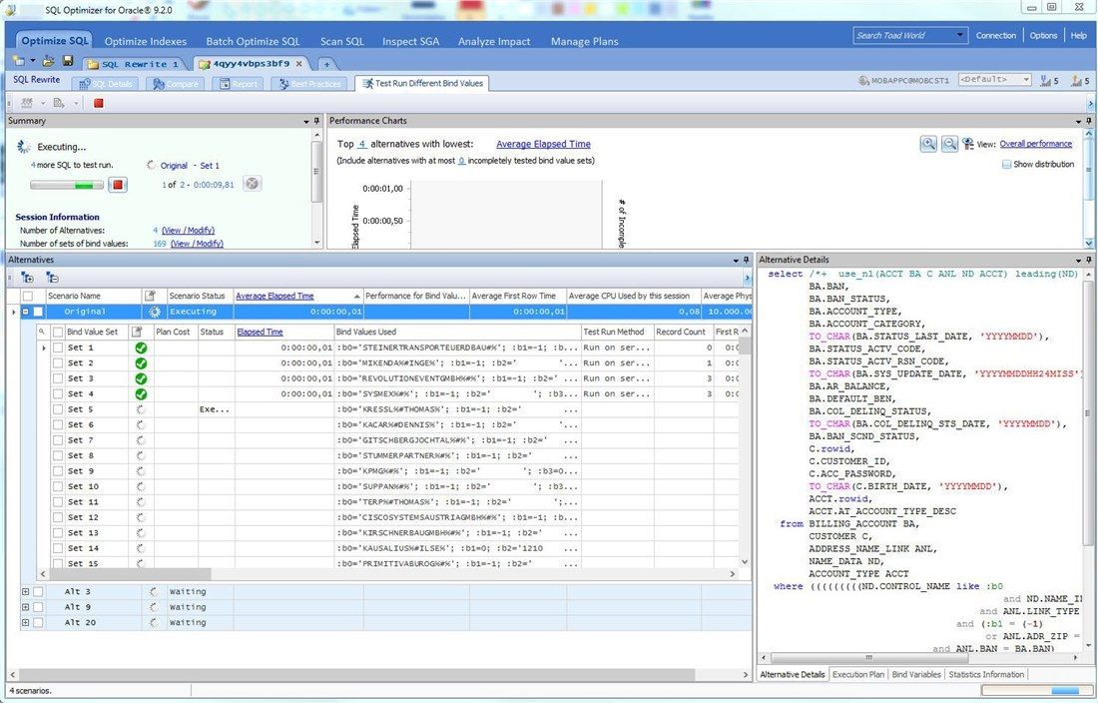Stop the test run with the red toolbar square
1098x703 pixels.
click(99, 103)
